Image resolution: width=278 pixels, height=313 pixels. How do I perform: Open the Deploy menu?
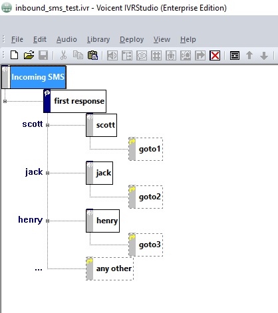pos(132,39)
